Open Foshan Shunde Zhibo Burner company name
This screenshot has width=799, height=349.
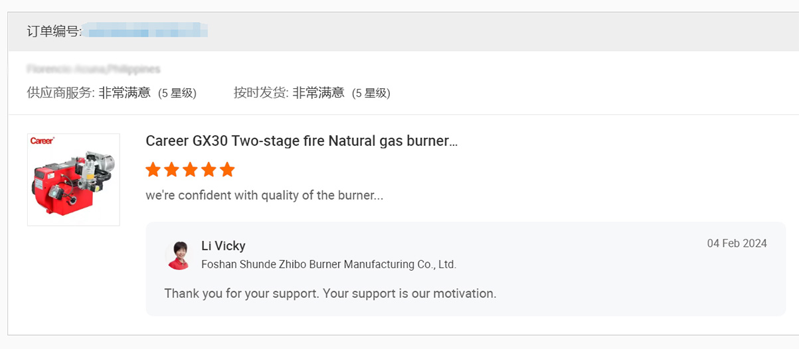click(329, 264)
